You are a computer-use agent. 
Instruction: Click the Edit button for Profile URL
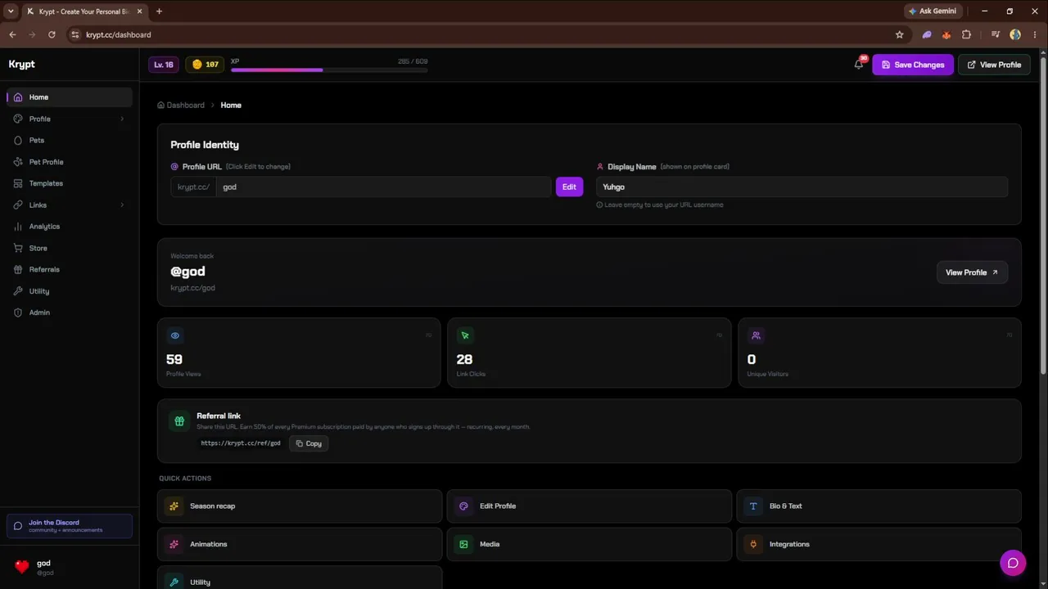(x=569, y=187)
